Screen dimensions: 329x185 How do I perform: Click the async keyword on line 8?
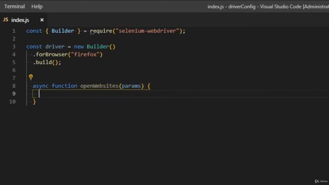[x=41, y=86]
